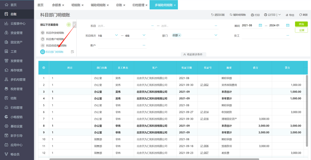Switch to the 辅助明细账 tab
This screenshot has height=160, width=311.
(x=98, y=5)
